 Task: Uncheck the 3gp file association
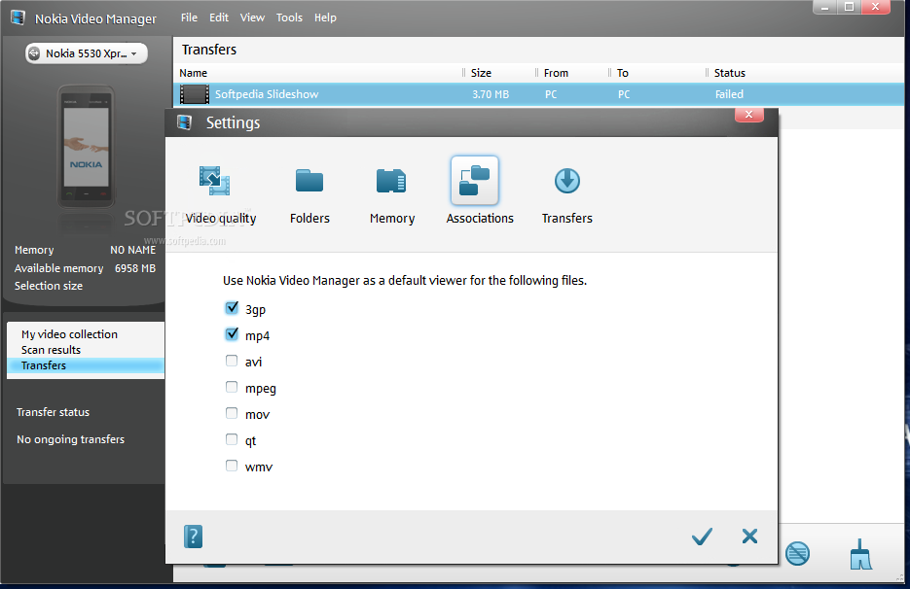tap(232, 308)
